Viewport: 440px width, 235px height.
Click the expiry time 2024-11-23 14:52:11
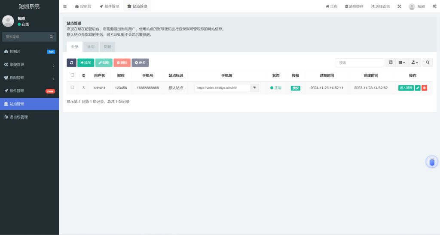click(327, 88)
